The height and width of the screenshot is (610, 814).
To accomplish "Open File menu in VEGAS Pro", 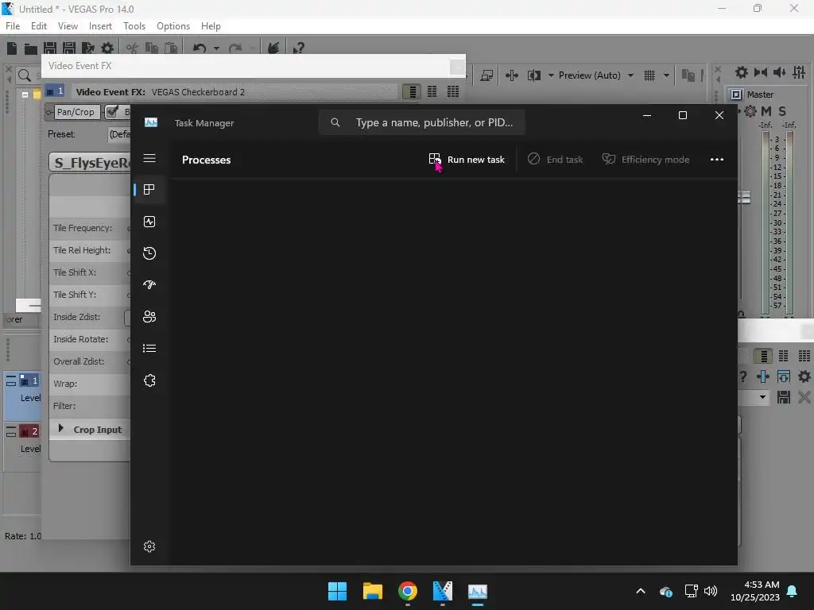I will [13, 26].
